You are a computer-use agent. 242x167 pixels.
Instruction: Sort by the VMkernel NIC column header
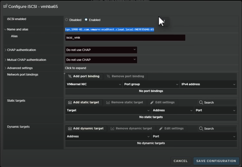click(x=77, y=84)
